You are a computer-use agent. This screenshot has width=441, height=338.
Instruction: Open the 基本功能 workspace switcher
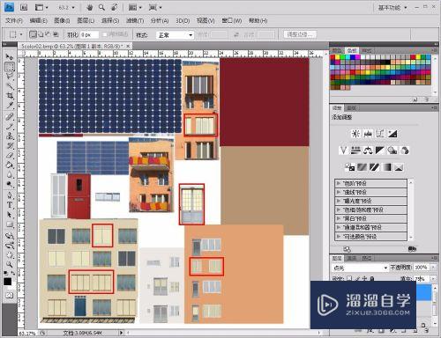tap(392, 8)
